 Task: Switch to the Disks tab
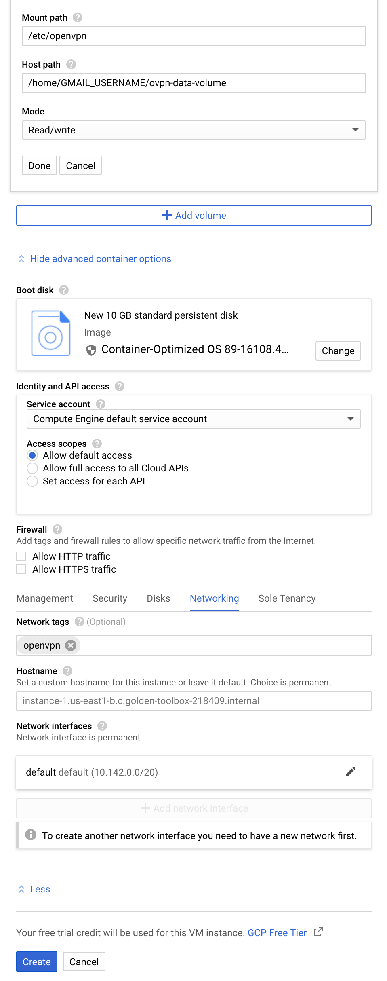click(x=158, y=598)
